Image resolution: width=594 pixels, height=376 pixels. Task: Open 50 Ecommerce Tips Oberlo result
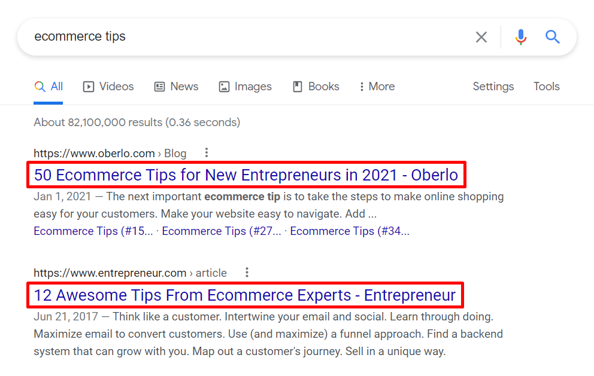tap(246, 175)
